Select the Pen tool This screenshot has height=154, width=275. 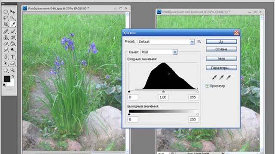pyautogui.click(x=6, y=57)
